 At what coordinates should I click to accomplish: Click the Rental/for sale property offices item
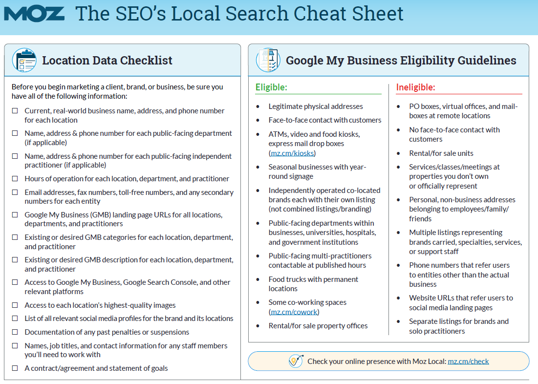[318, 326]
